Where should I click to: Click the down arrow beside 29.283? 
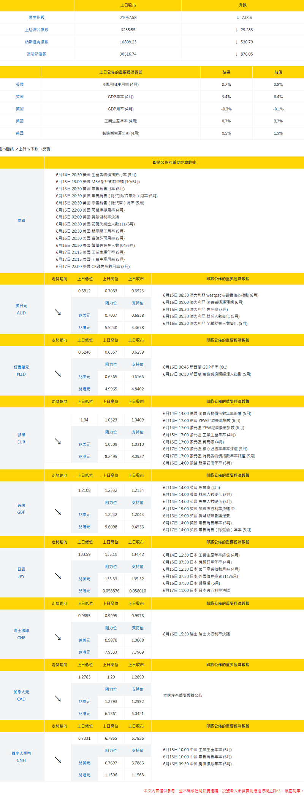(x=237, y=30)
